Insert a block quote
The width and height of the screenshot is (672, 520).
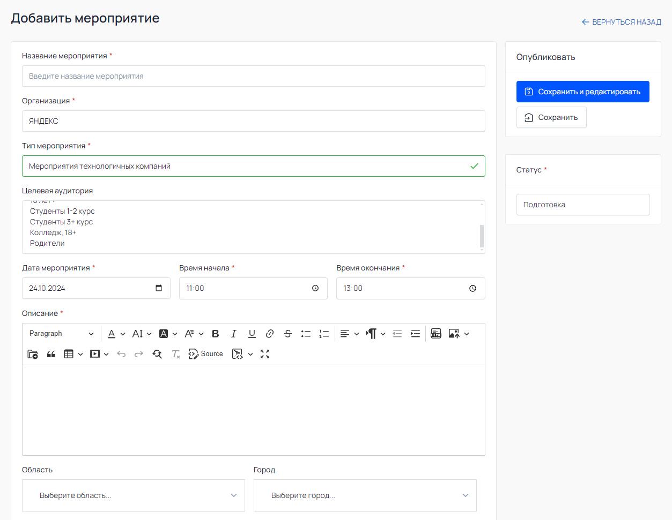coord(51,354)
